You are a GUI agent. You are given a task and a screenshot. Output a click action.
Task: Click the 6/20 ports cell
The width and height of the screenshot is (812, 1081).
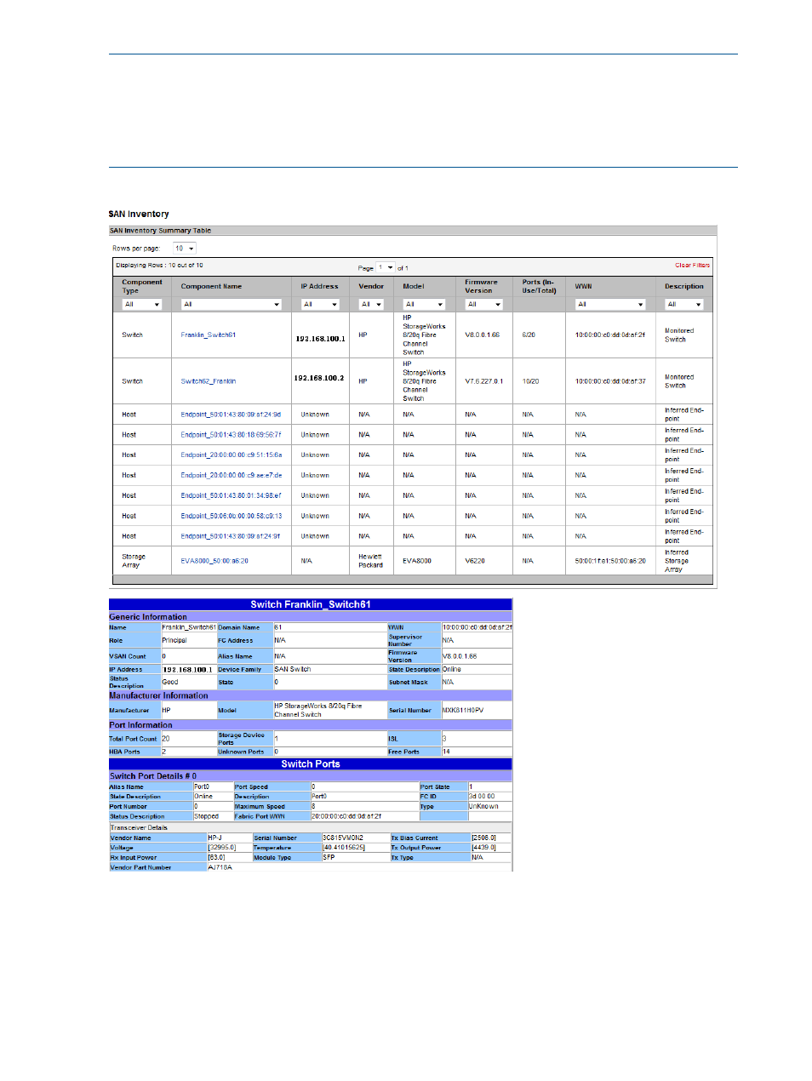[529, 335]
